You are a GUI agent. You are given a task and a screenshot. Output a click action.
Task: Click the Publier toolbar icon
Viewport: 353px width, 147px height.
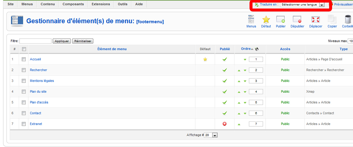coord(281,21)
